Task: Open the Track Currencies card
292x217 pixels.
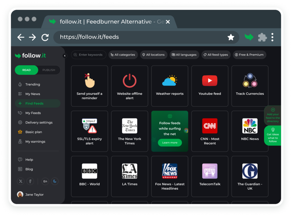Action: click(x=250, y=86)
